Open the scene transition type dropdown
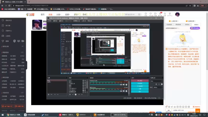This screenshot has width=208, height=117. pos(157,81)
